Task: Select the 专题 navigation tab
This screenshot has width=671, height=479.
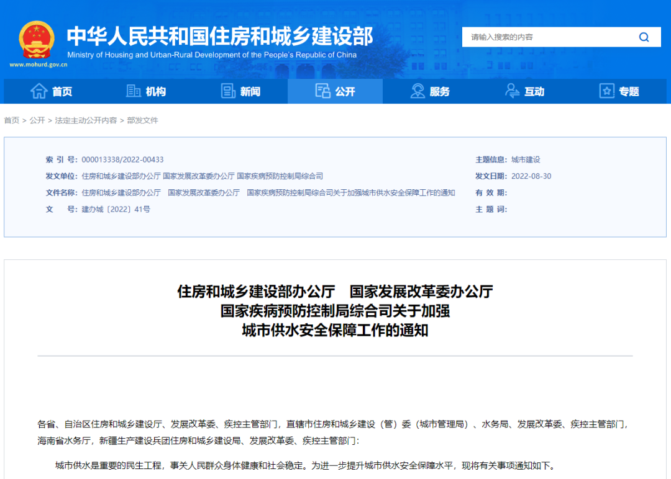Action: (x=629, y=92)
